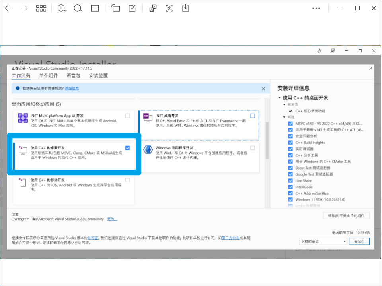The width and height of the screenshot is (382, 286).
Task: Go back with the viewer's left arrow
Action: 8,8
